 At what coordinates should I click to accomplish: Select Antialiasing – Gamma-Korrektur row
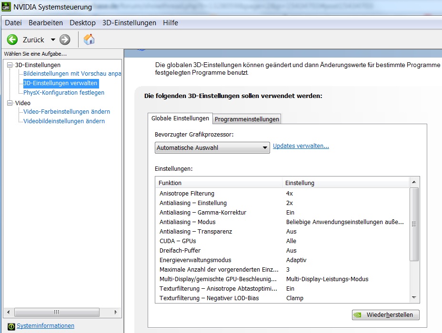tap(282, 213)
